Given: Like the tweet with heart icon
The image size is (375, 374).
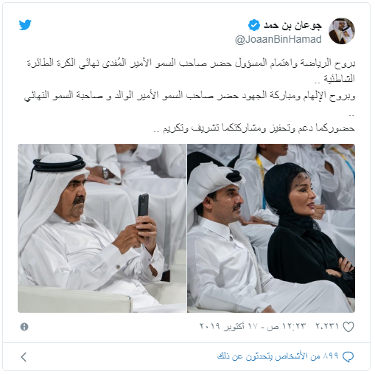Looking at the screenshot, I should click(x=348, y=327).
